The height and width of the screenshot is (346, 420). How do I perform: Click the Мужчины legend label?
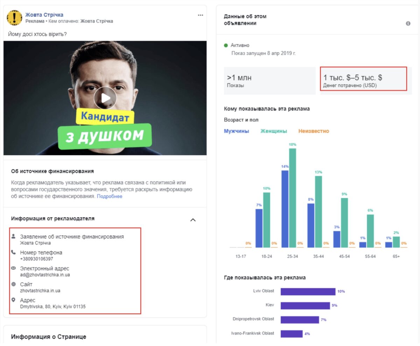[x=237, y=131]
